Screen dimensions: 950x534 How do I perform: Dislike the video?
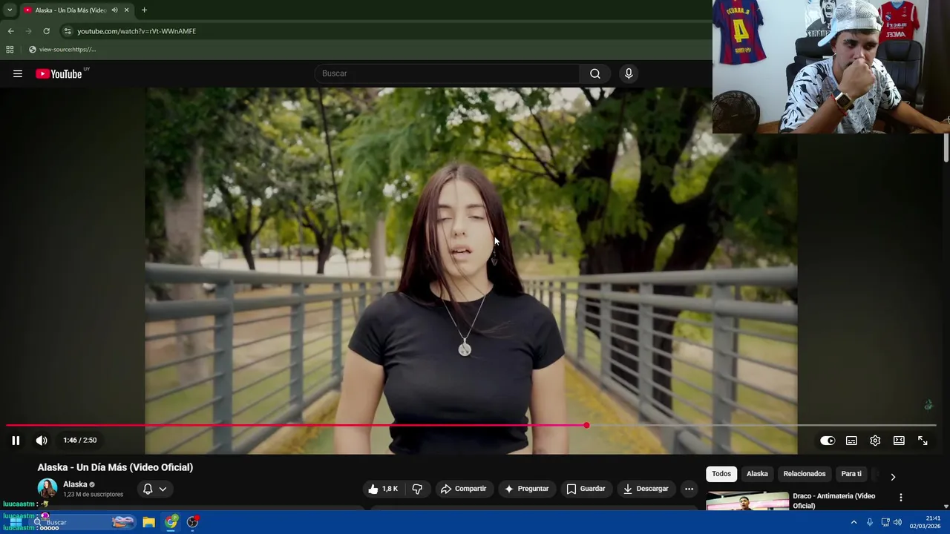click(x=417, y=489)
